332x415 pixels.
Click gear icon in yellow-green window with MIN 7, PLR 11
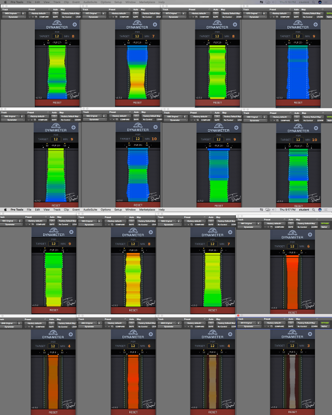pos(230,232)
